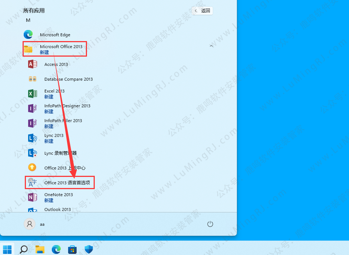The width and height of the screenshot is (349, 255).
Task: Open the taskbar Search magnifier
Action: [24, 249]
